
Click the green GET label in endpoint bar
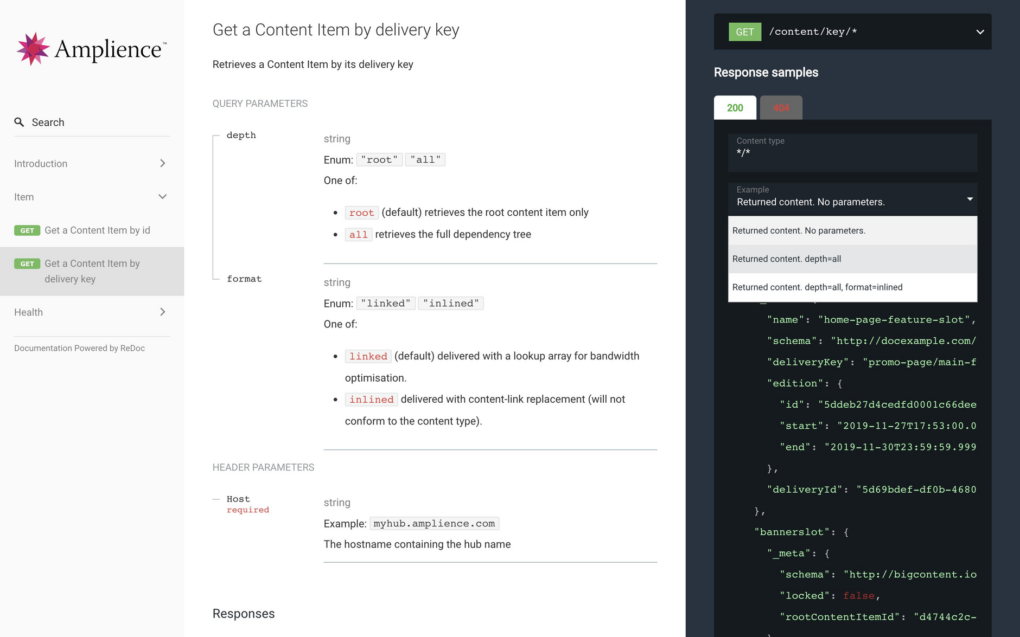pos(745,32)
